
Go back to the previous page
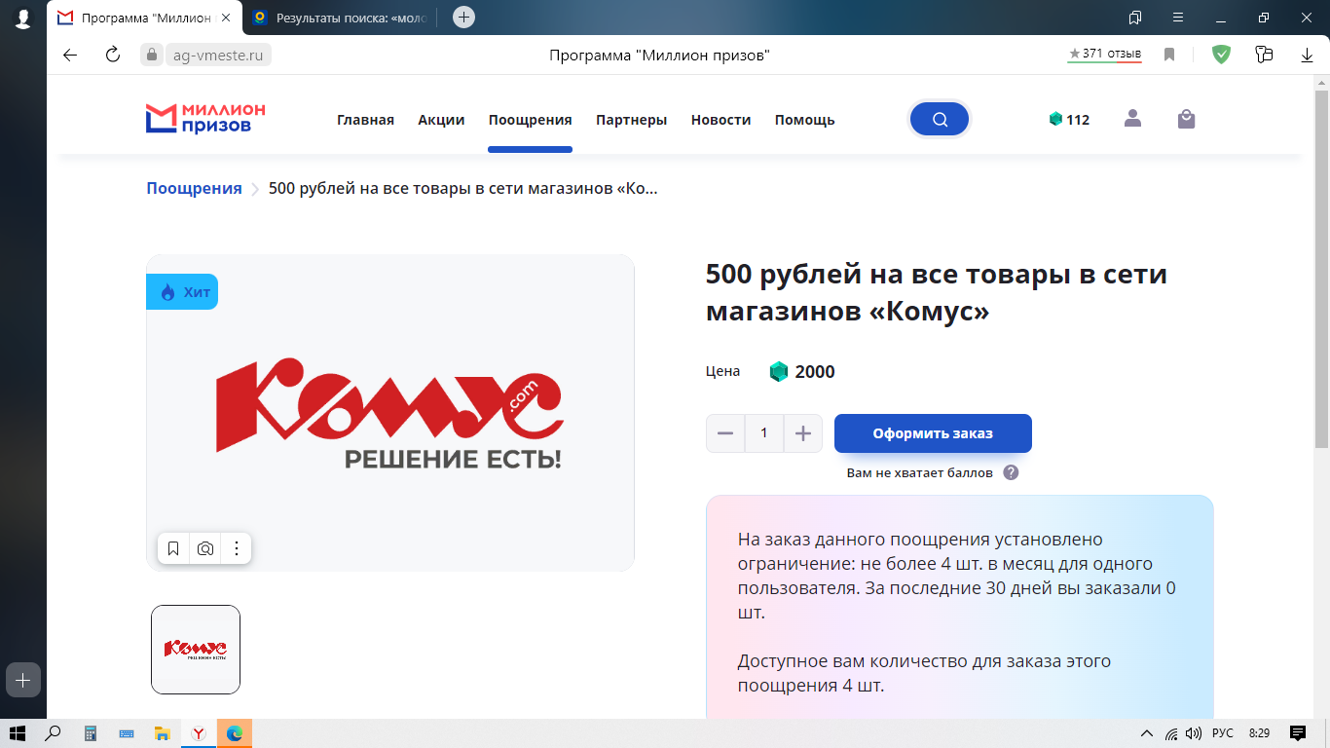tap(70, 55)
